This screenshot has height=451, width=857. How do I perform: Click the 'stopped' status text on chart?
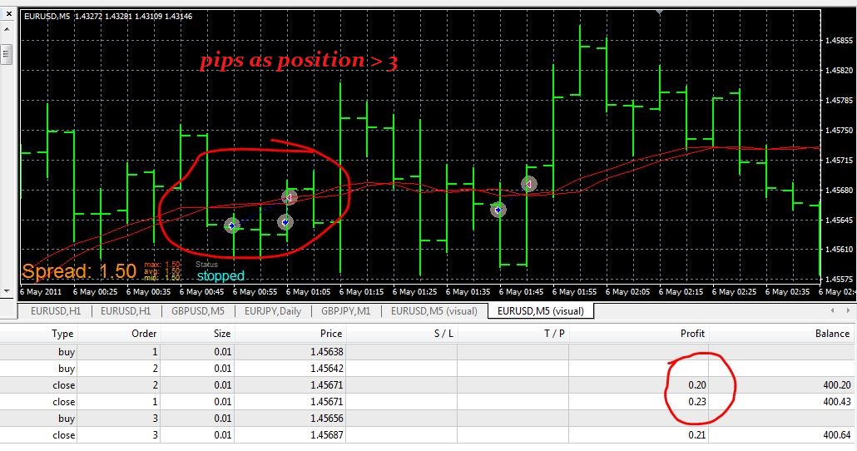[220, 275]
